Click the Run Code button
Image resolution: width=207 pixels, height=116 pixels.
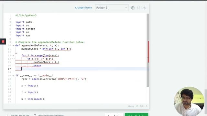click(114, 115)
